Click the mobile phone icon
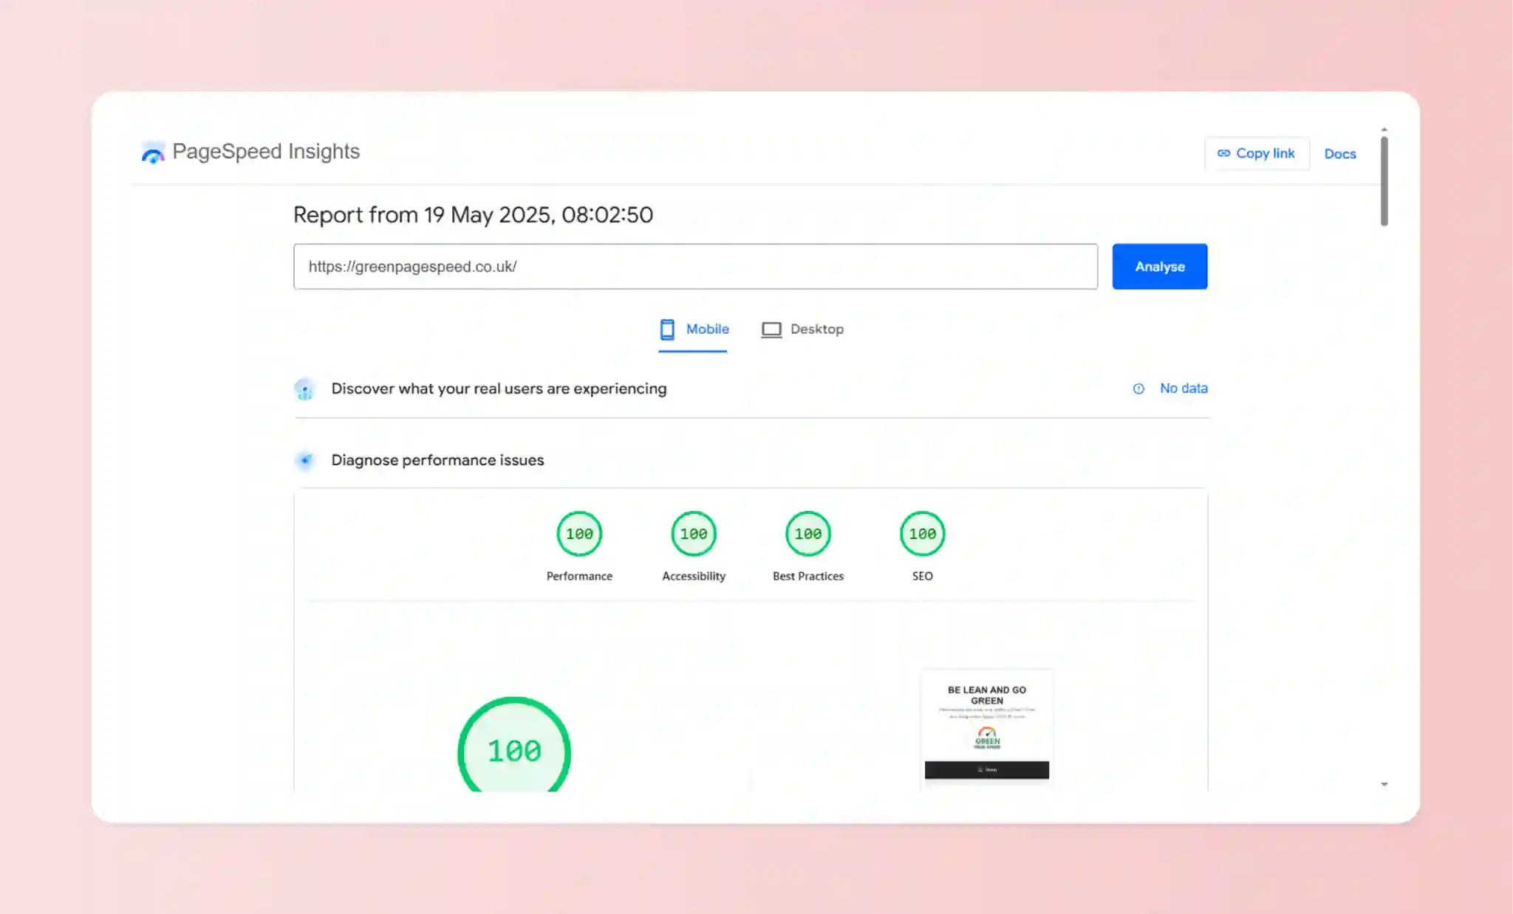Screen dimensions: 1513x914 click(x=667, y=329)
